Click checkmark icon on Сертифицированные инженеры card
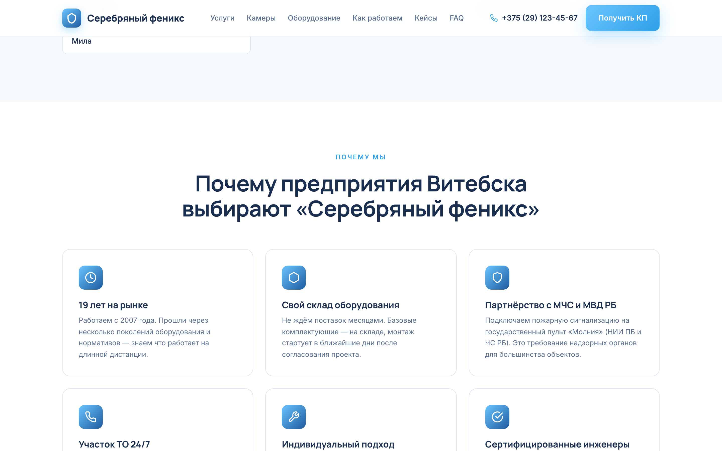 497,417
